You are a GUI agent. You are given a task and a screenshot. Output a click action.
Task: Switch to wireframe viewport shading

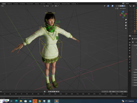119,6
